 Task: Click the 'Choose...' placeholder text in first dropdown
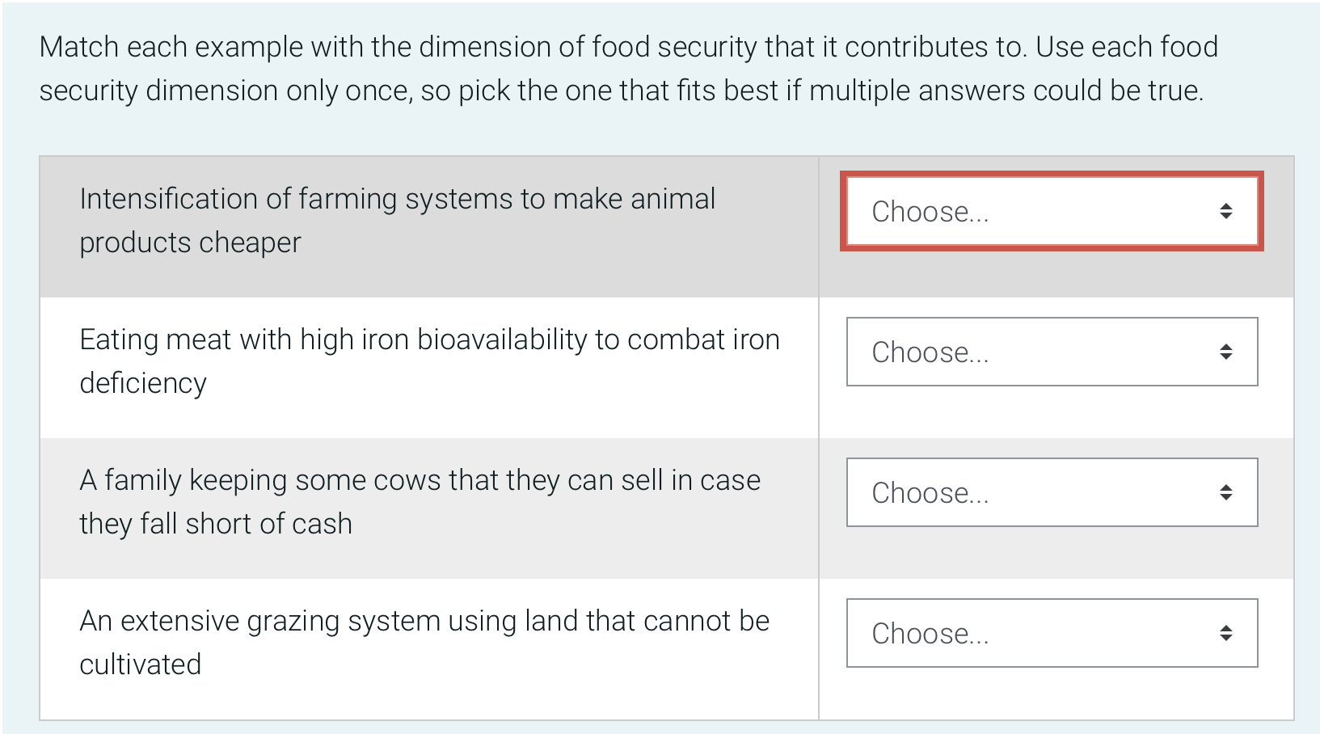(930, 211)
